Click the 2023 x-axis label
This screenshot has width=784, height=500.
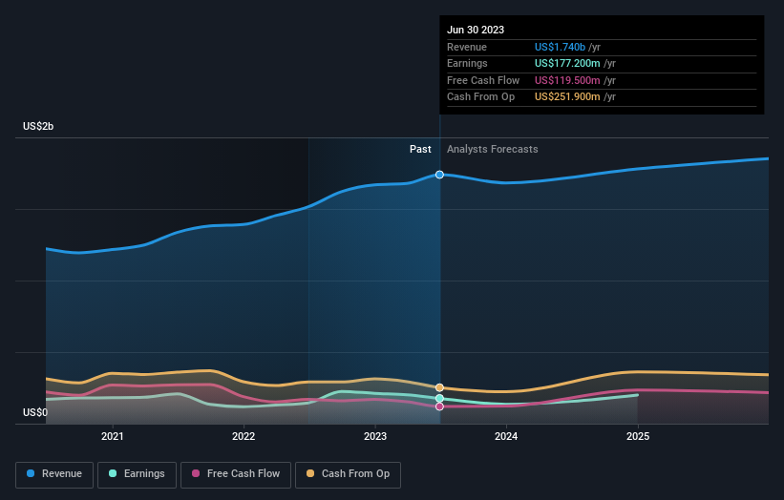click(375, 436)
